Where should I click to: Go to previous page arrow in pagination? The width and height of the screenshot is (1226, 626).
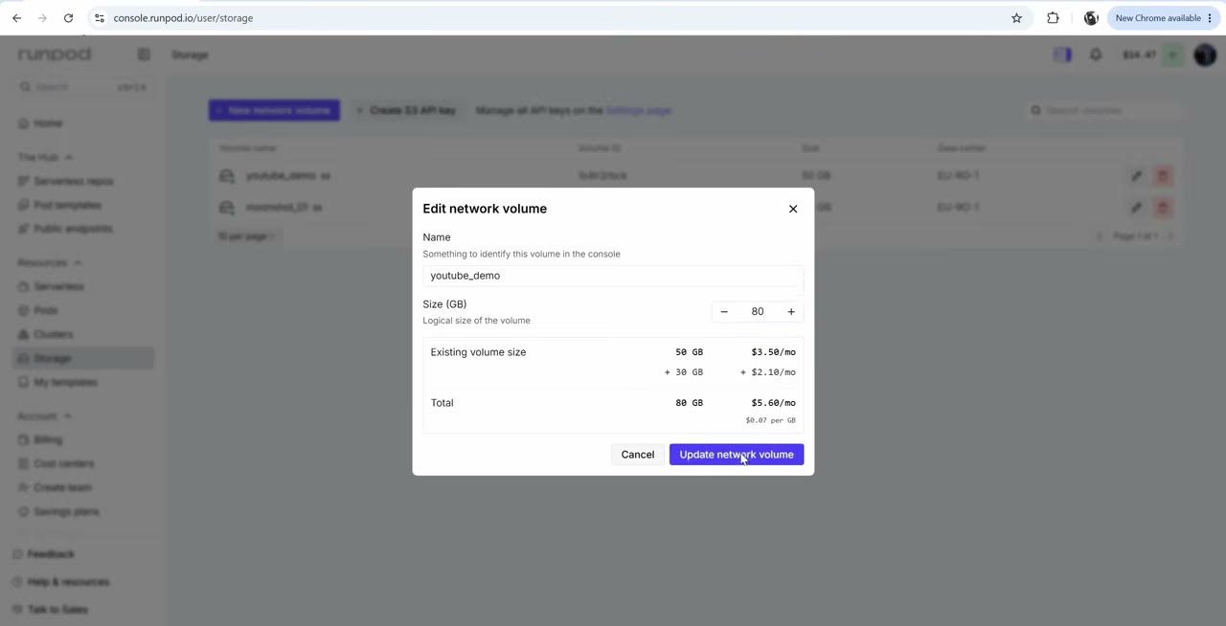[x=1099, y=236]
